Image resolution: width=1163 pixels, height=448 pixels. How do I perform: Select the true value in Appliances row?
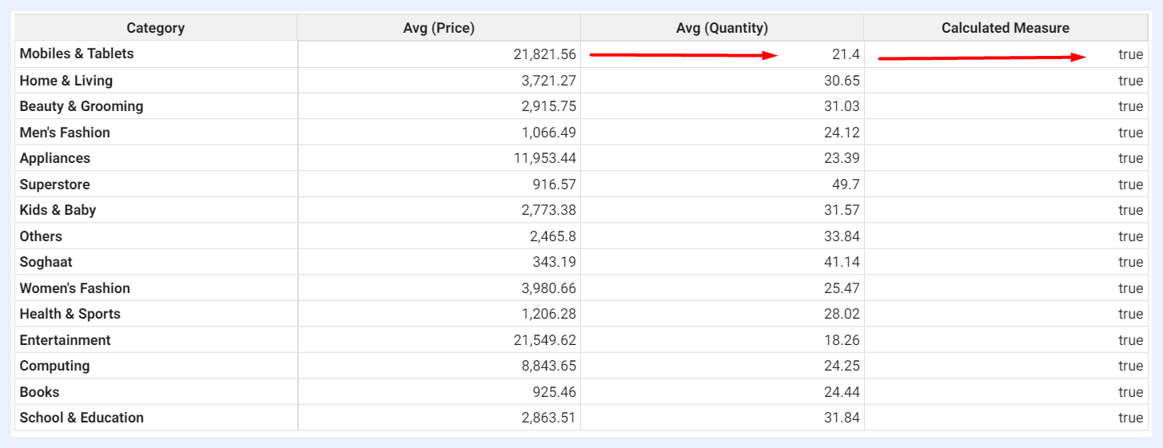pos(1131,158)
